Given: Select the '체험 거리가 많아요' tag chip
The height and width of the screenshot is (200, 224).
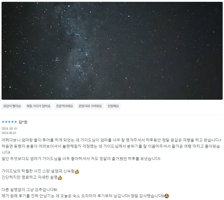Looking at the screenshot, I should 38,106.
